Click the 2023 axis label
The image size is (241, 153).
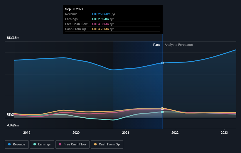[224, 133]
